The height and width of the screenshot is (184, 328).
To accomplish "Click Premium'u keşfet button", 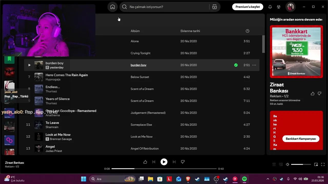I will 248,7.
